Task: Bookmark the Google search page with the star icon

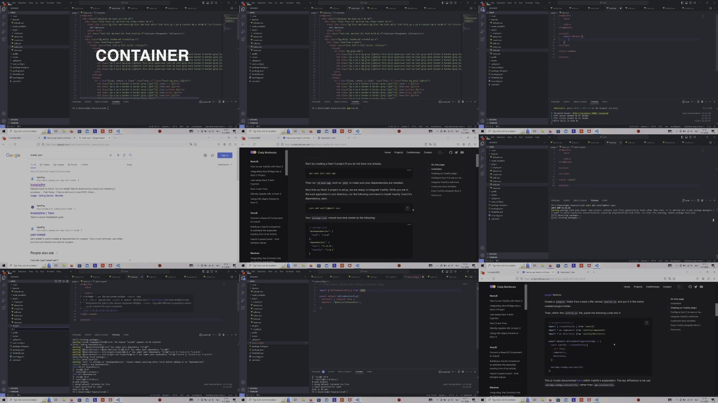Action: point(195,144)
